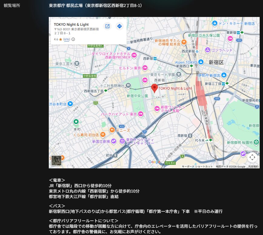The height and width of the screenshot is (235, 263).
Task: Click the red TOKYO Night & Light pin
Action: click(155, 88)
